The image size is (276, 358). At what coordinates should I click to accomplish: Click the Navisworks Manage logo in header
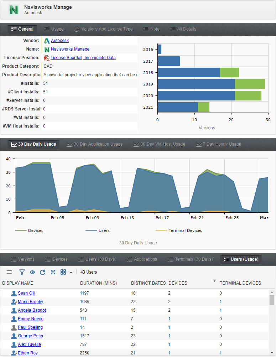coord(14,10)
